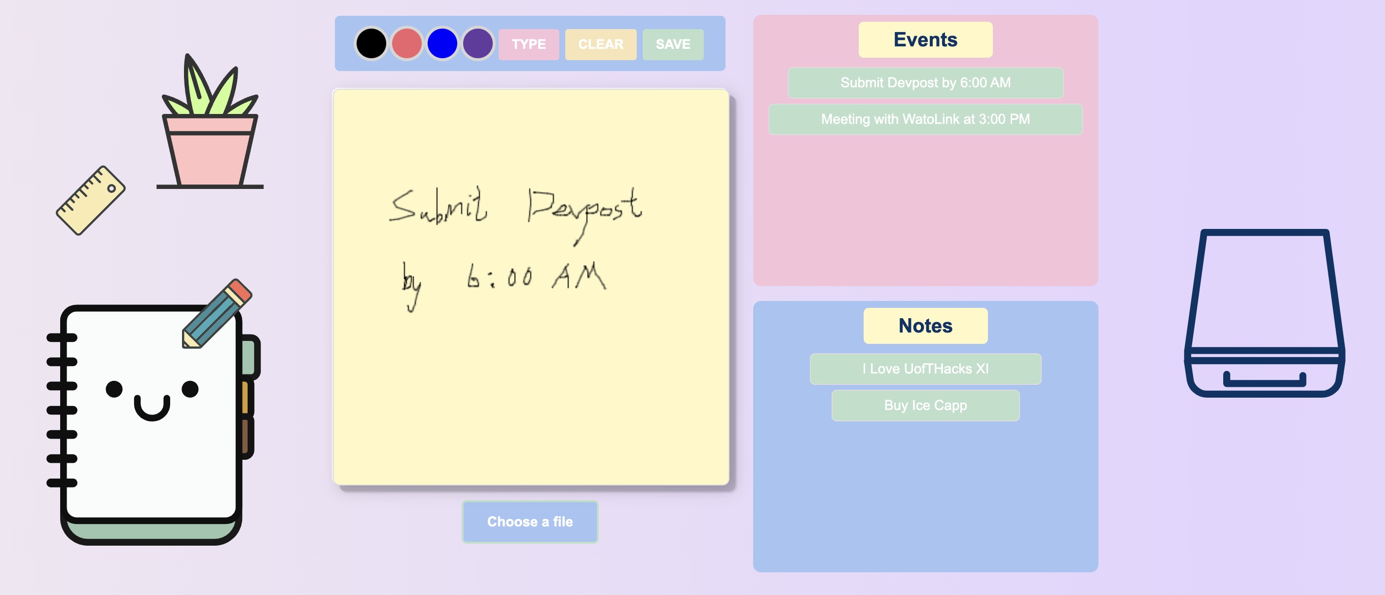The image size is (1385, 595).
Task: Select the Meeting with WatoLink event
Action: (925, 119)
